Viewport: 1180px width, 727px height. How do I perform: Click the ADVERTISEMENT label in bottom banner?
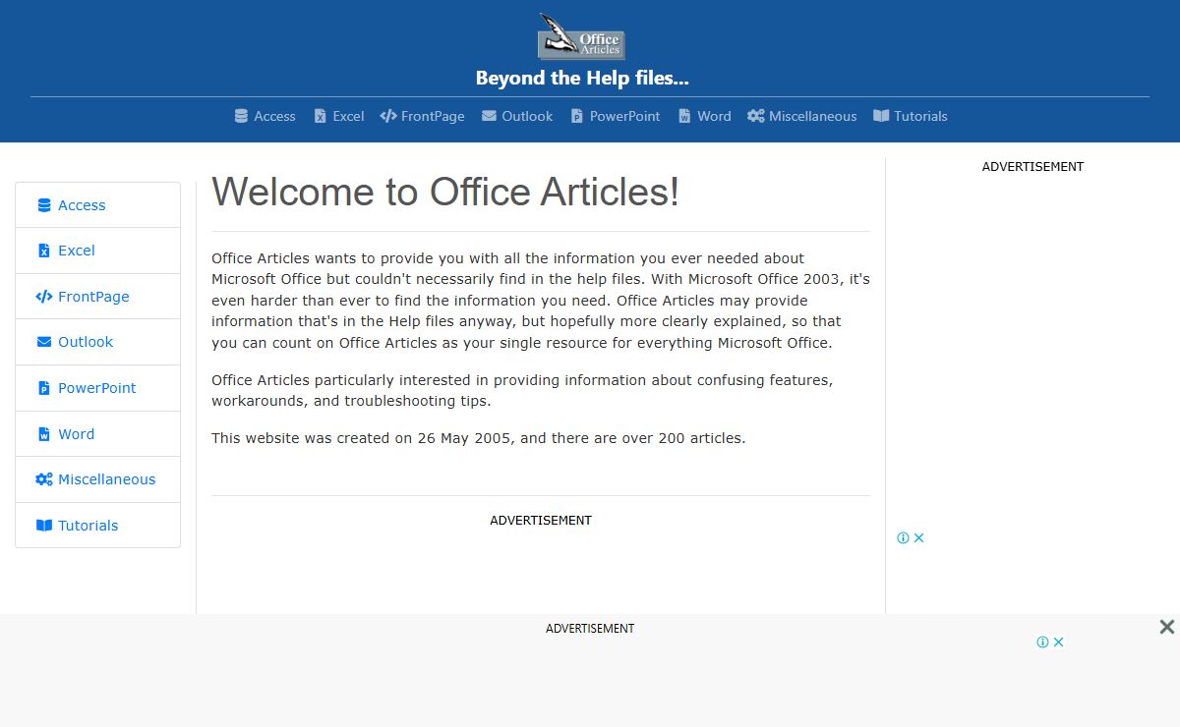[590, 629]
